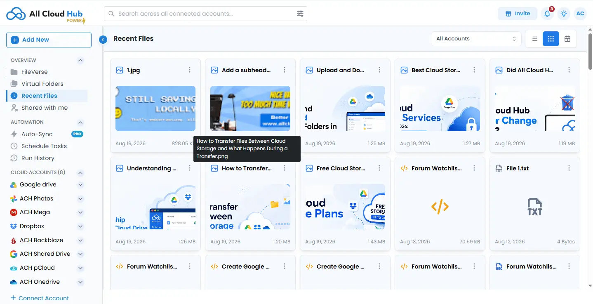Click Google drive account icon
The width and height of the screenshot is (593, 304).
point(14,185)
